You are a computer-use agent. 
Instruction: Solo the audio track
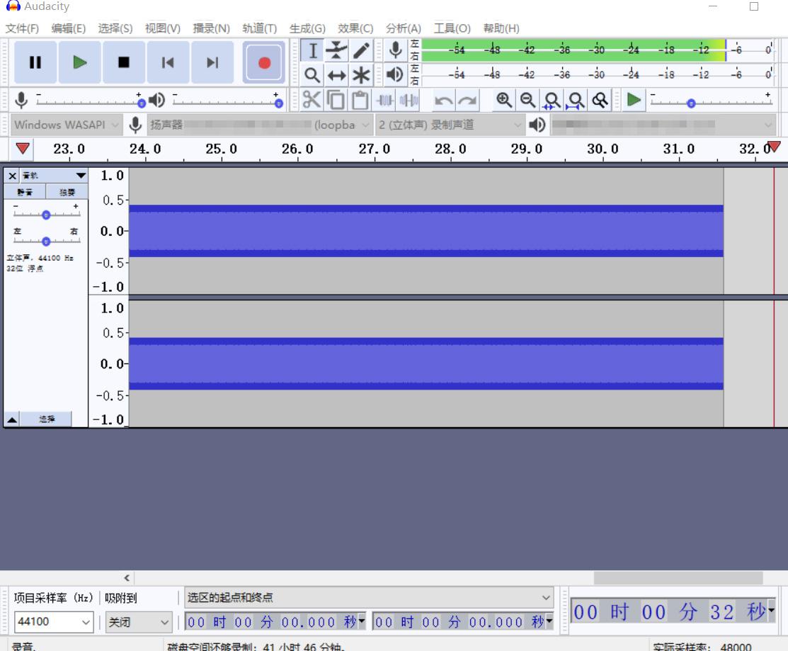click(x=67, y=192)
